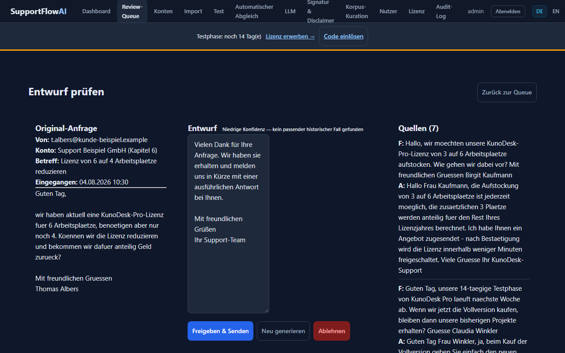Image resolution: width=565 pixels, height=353 pixels.
Task: Click the Abmelden button
Action: (508, 11)
